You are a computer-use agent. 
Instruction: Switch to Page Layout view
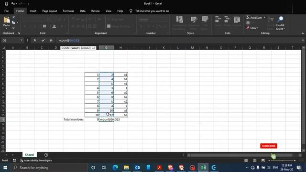(254, 161)
